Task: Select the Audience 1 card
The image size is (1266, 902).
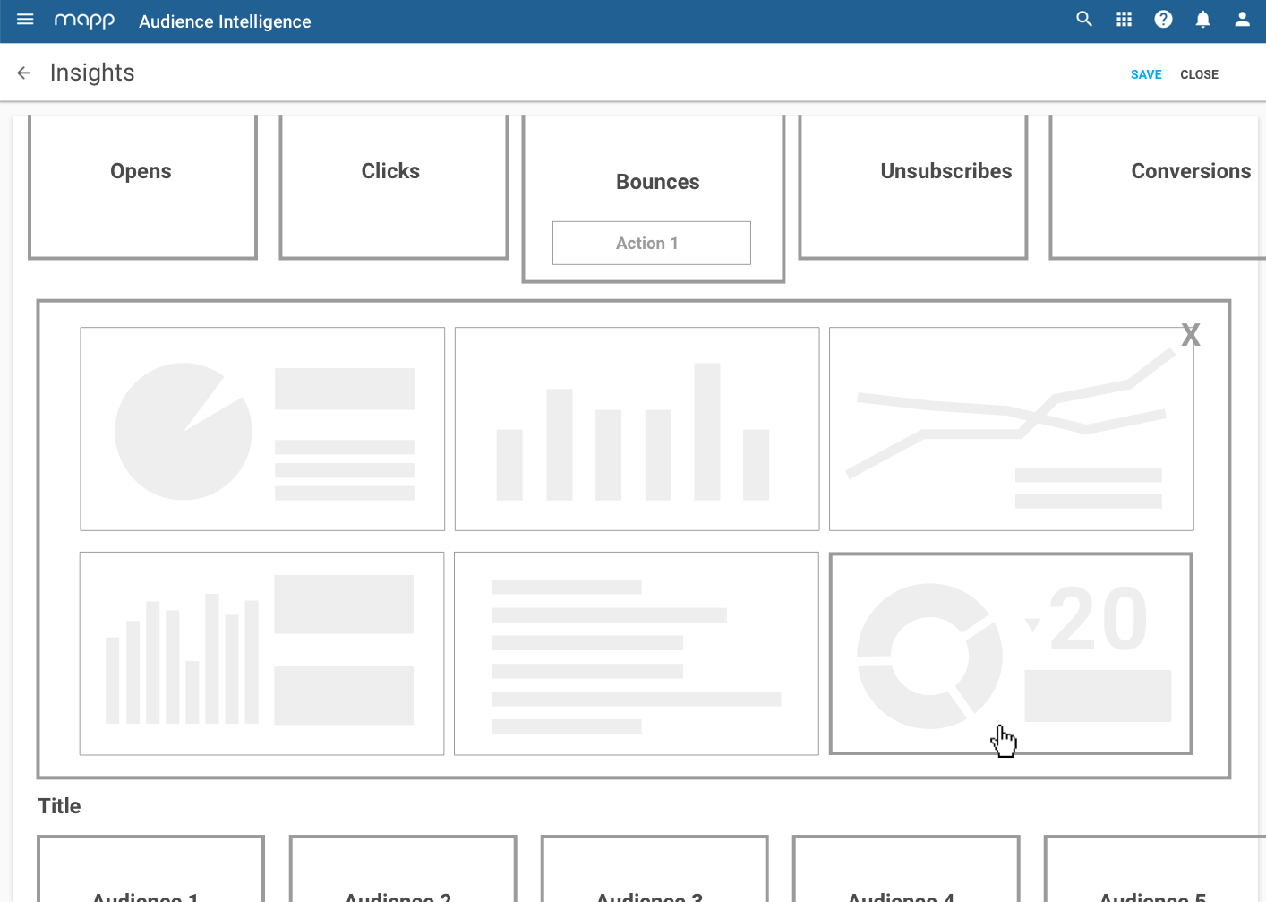Action: coord(150,869)
